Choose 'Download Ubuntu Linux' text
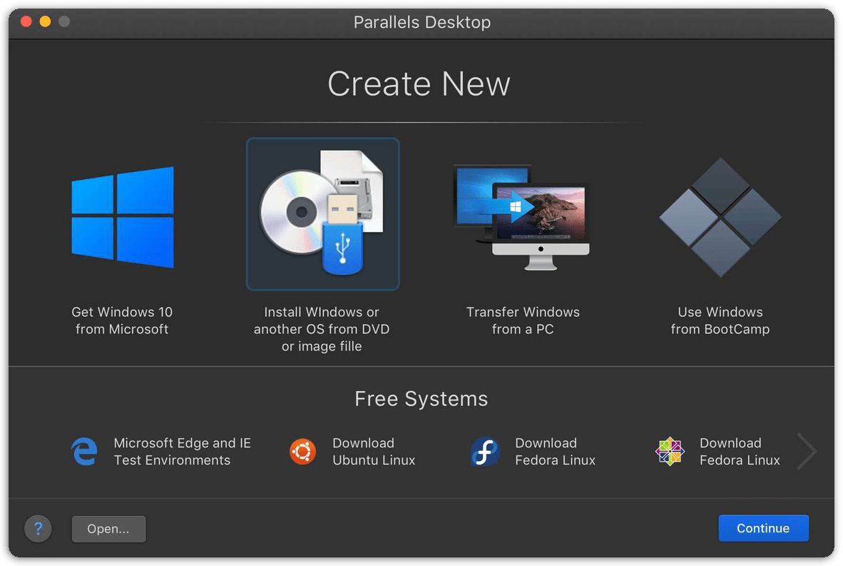This screenshot has width=843, height=566. pyautogui.click(x=374, y=451)
